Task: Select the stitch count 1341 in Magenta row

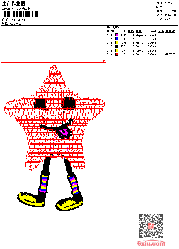Action: [x=123, y=35]
